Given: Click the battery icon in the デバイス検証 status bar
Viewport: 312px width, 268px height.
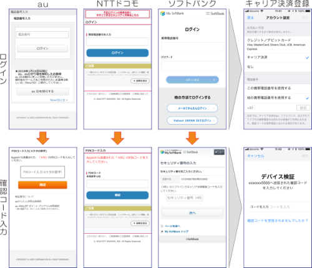Looking at the screenshot, I should click(x=308, y=149).
